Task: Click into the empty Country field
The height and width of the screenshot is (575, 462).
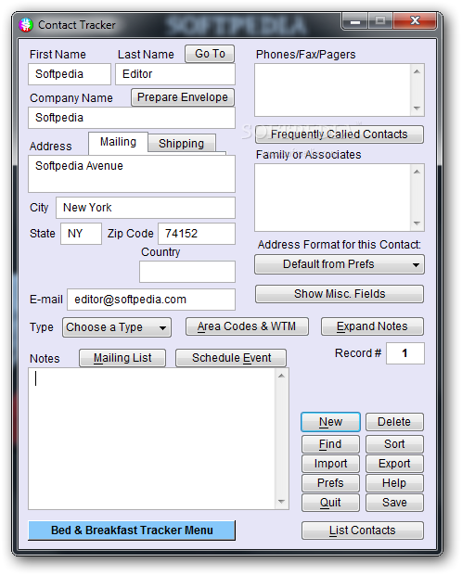Action: 187,272
